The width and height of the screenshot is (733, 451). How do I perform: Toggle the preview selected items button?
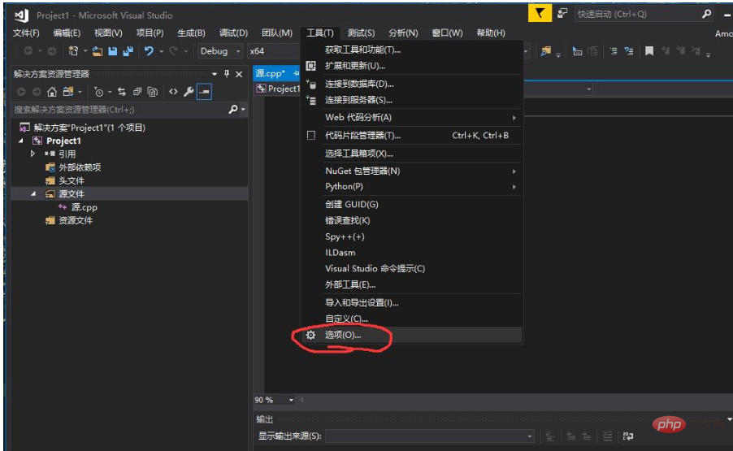(x=204, y=92)
